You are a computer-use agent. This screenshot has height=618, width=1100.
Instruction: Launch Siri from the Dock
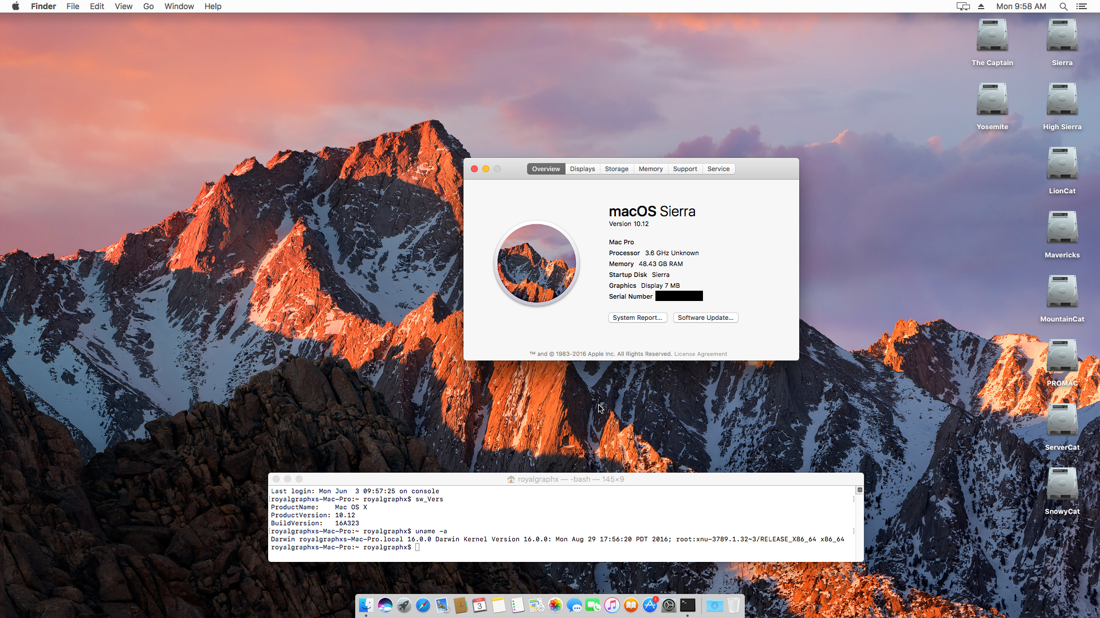point(385,605)
